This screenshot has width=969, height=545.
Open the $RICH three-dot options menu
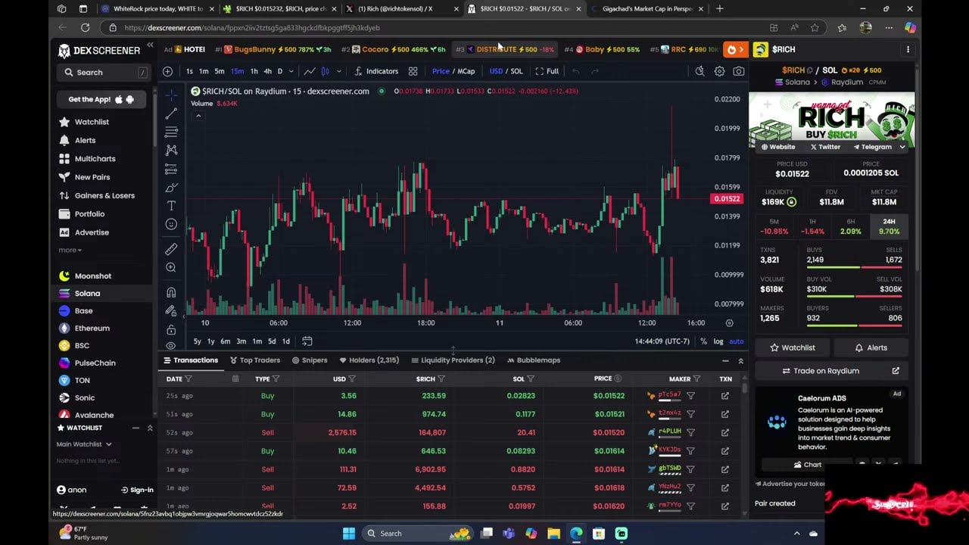(908, 49)
